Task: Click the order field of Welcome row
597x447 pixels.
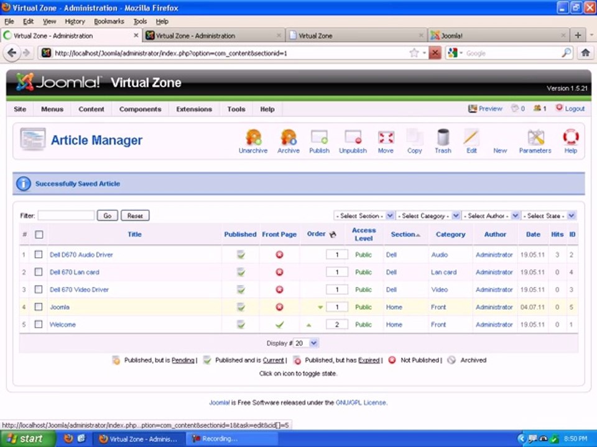Action: [x=336, y=325]
